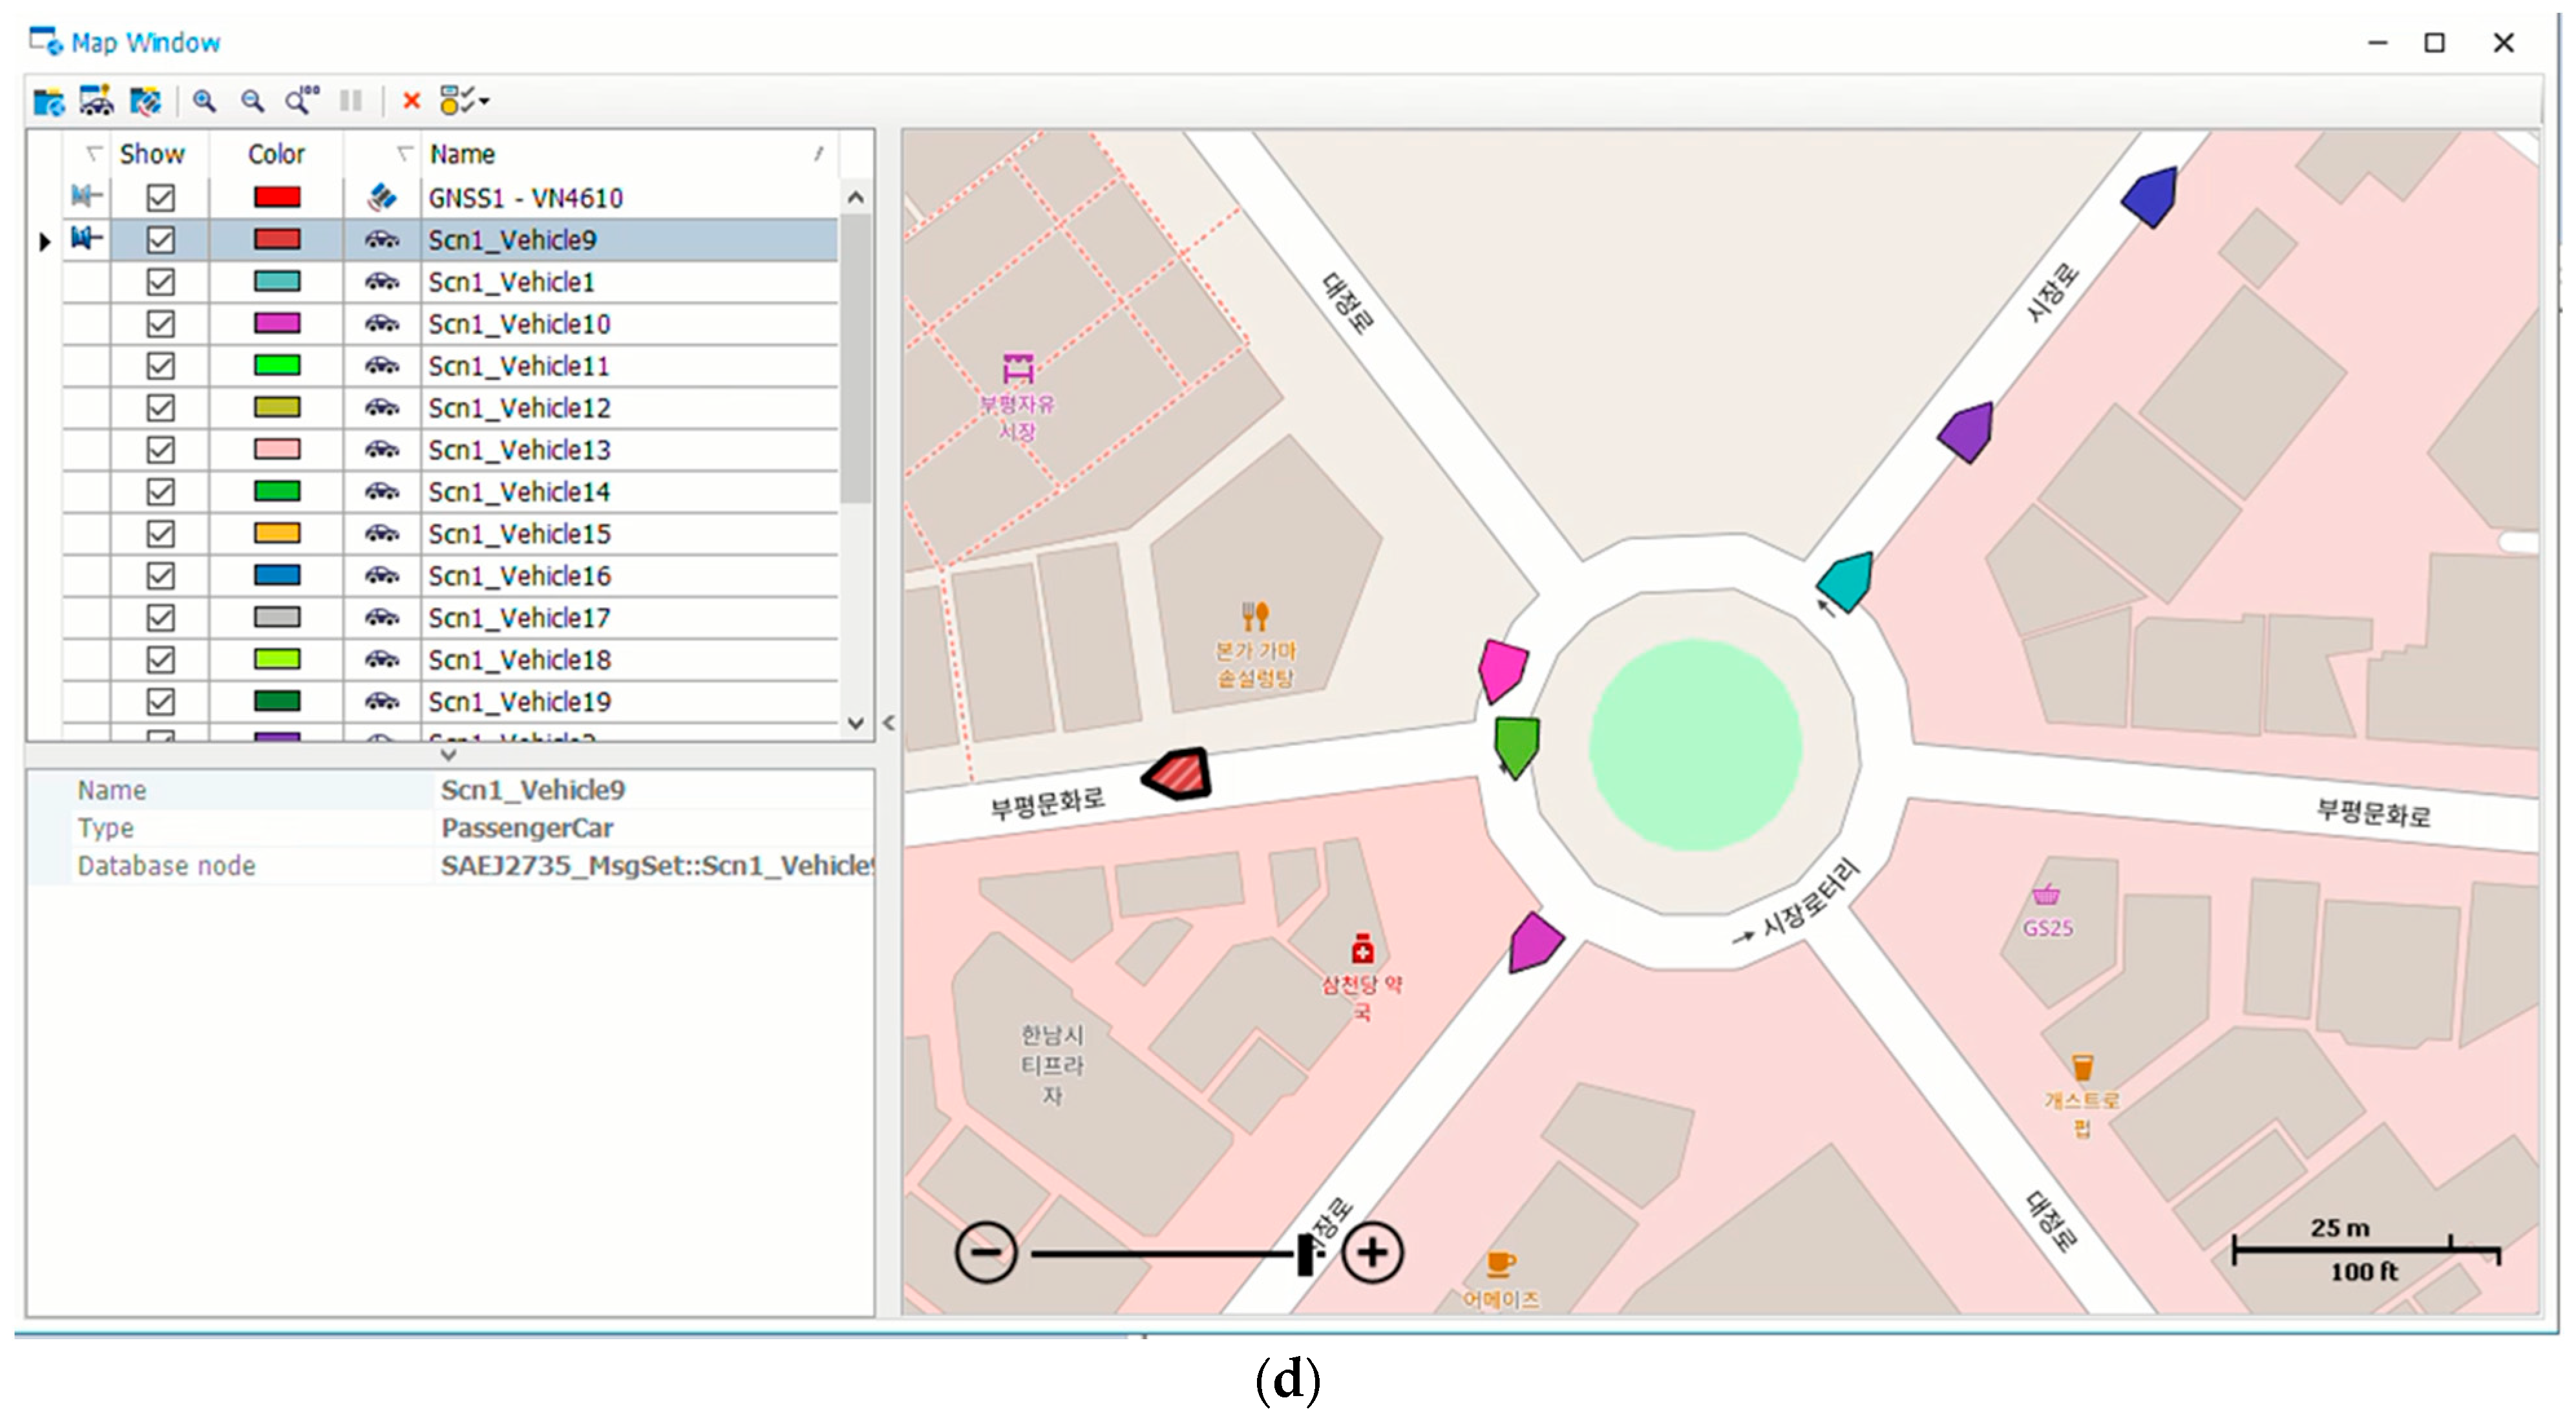This screenshot has height=1420, width=2576.
Task: Click the car with location pin icon
Action: coord(96,101)
